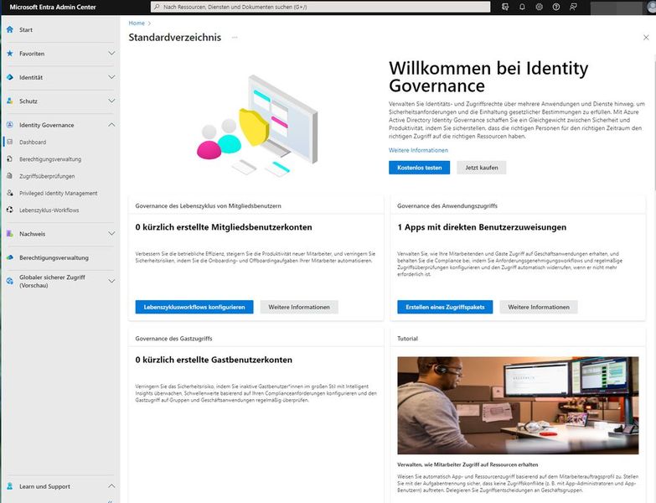This screenshot has height=503, width=656.
Task: Collapse the Identity Governance section chevron
Action: pos(111,125)
